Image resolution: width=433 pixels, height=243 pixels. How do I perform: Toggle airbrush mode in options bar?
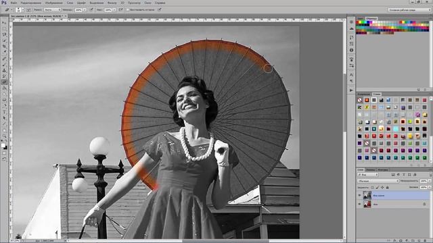click(121, 9)
